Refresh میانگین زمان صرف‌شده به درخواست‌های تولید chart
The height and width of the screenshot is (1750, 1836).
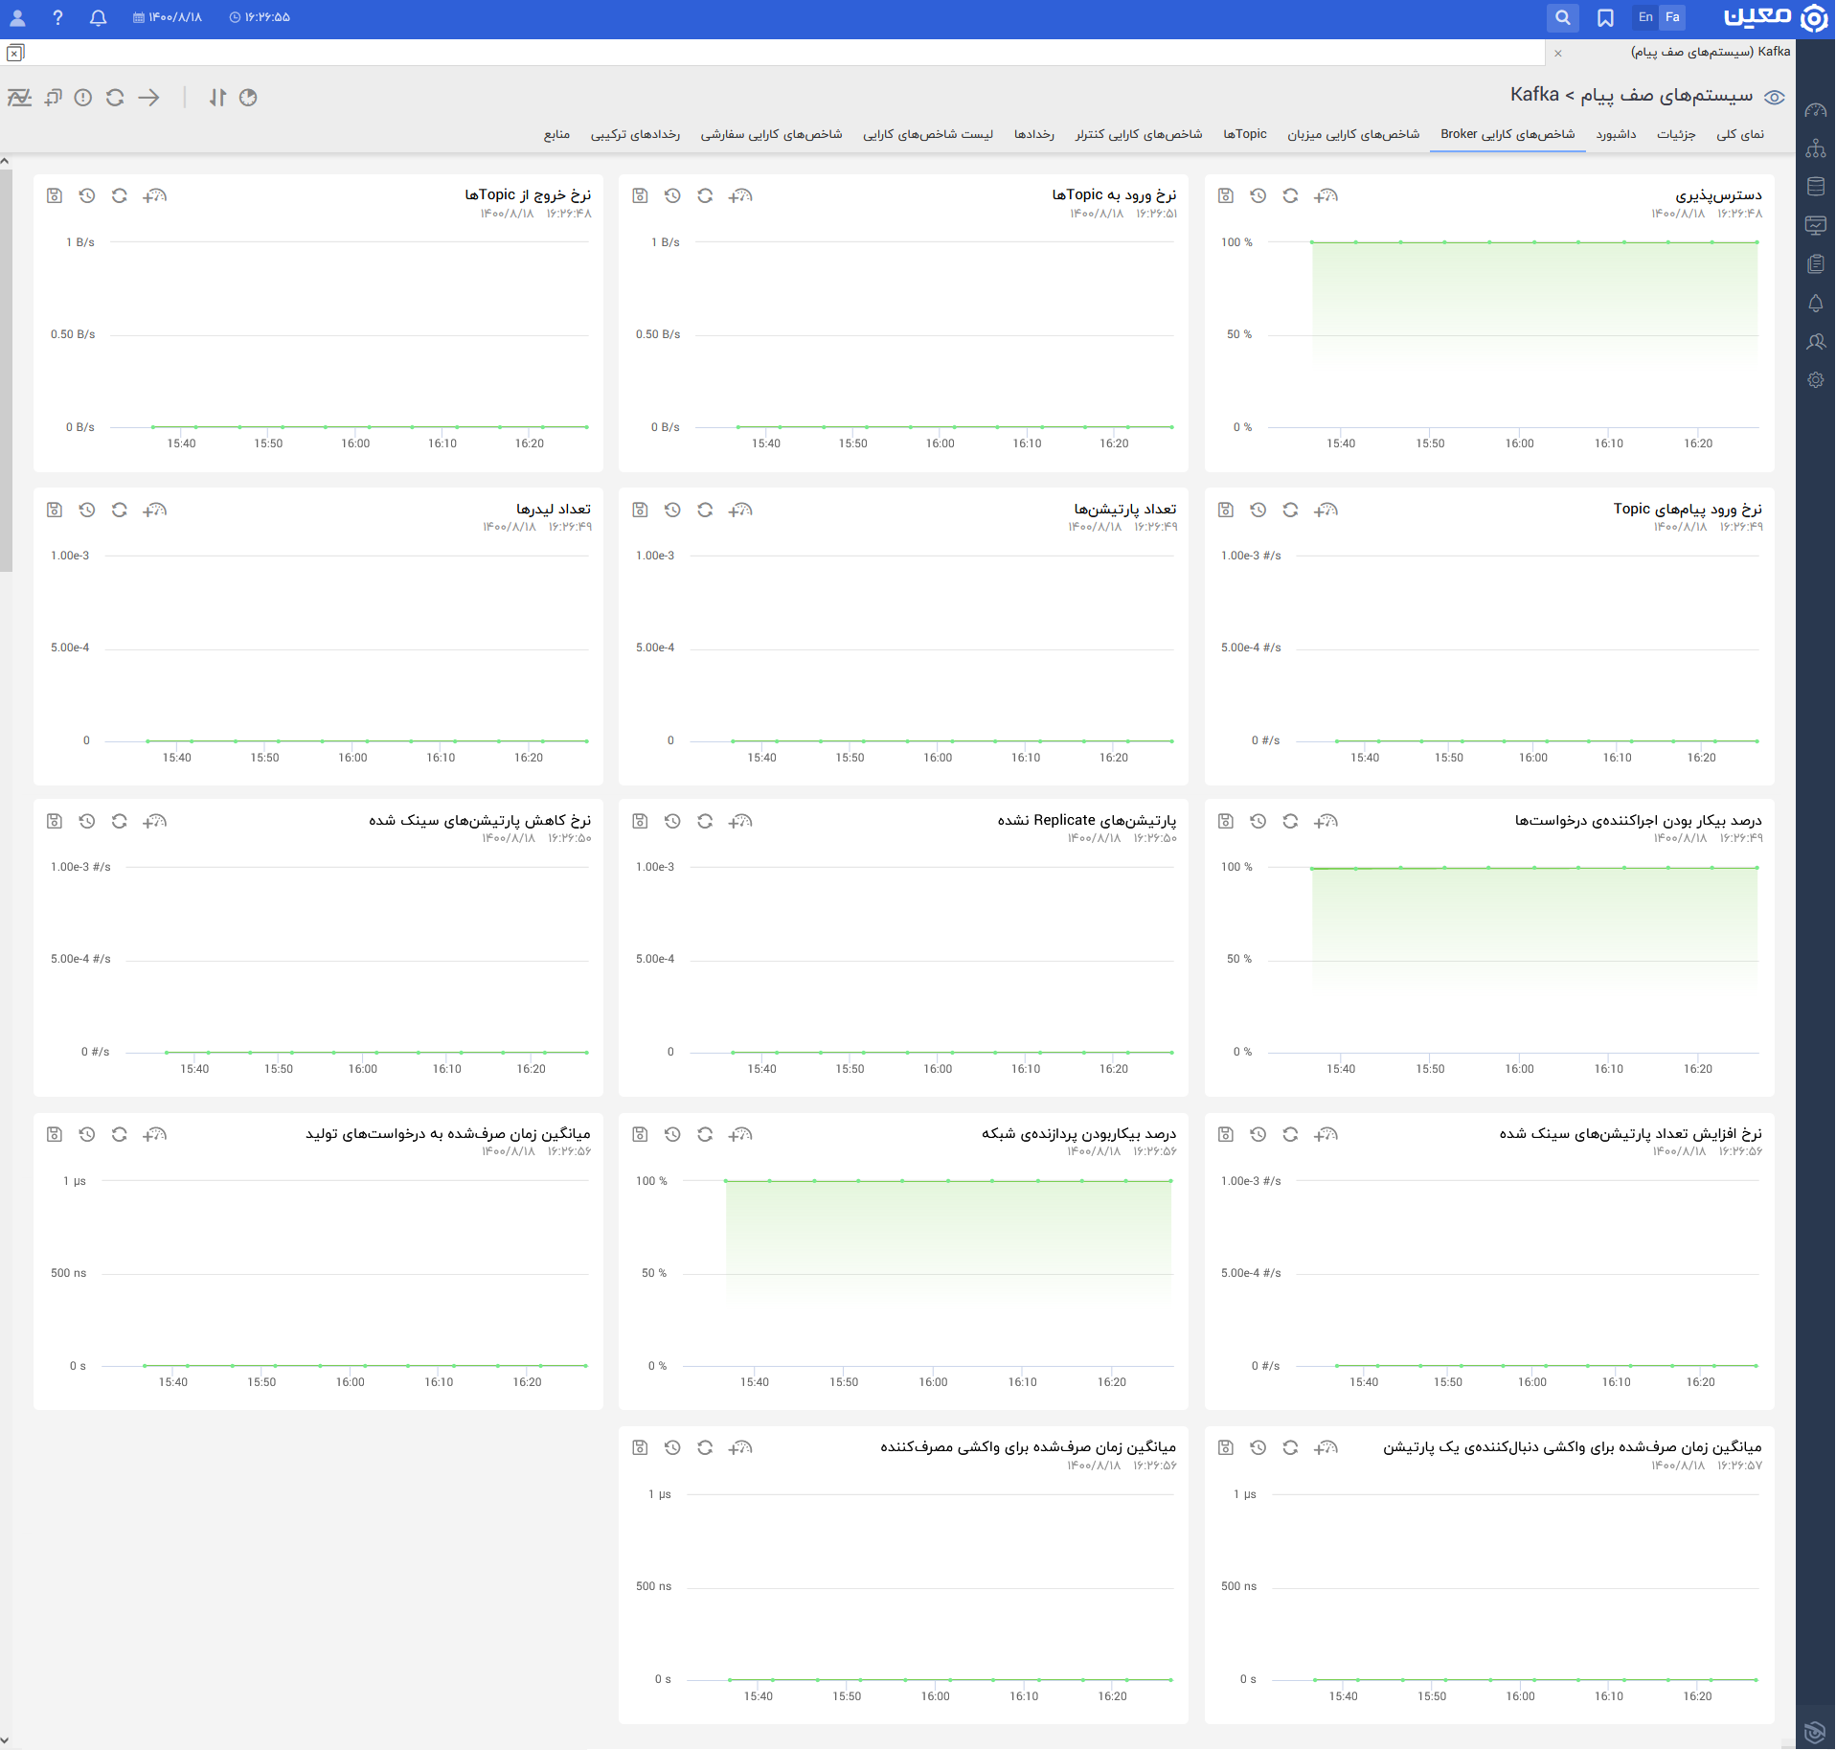[x=120, y=1134]
